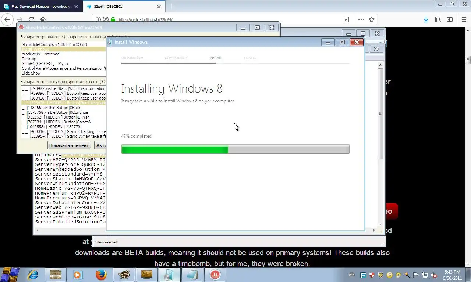
Task: Select the 459896 HIDDEN Button row
Action: point(63,93)
